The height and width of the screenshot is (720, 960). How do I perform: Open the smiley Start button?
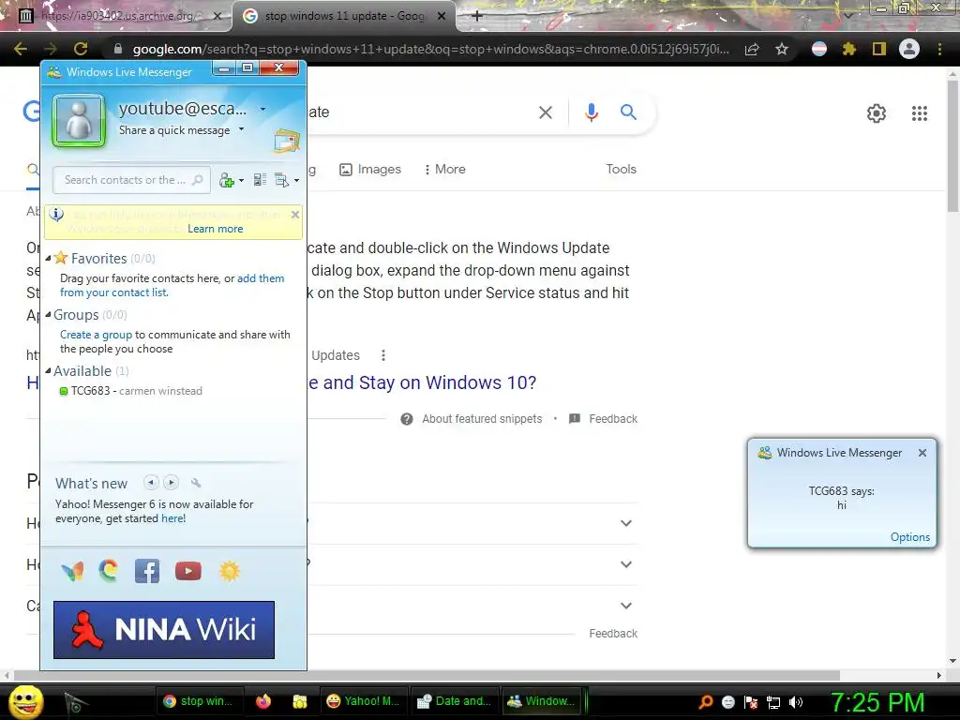(x=25, y=701)
